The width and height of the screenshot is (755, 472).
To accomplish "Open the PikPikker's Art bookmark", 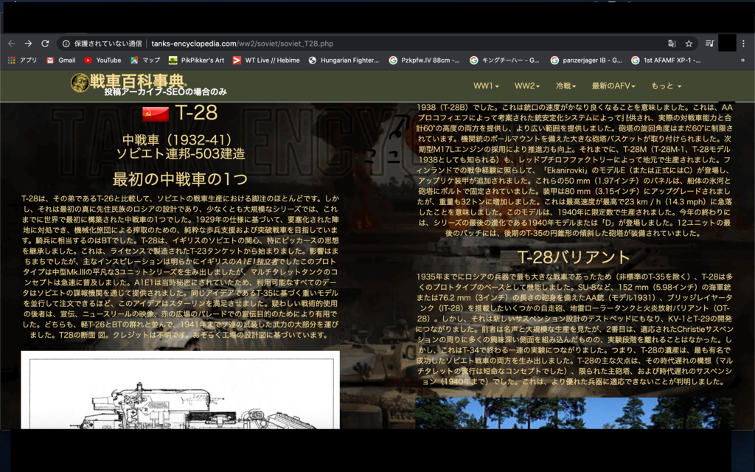I will pos(196,60).
